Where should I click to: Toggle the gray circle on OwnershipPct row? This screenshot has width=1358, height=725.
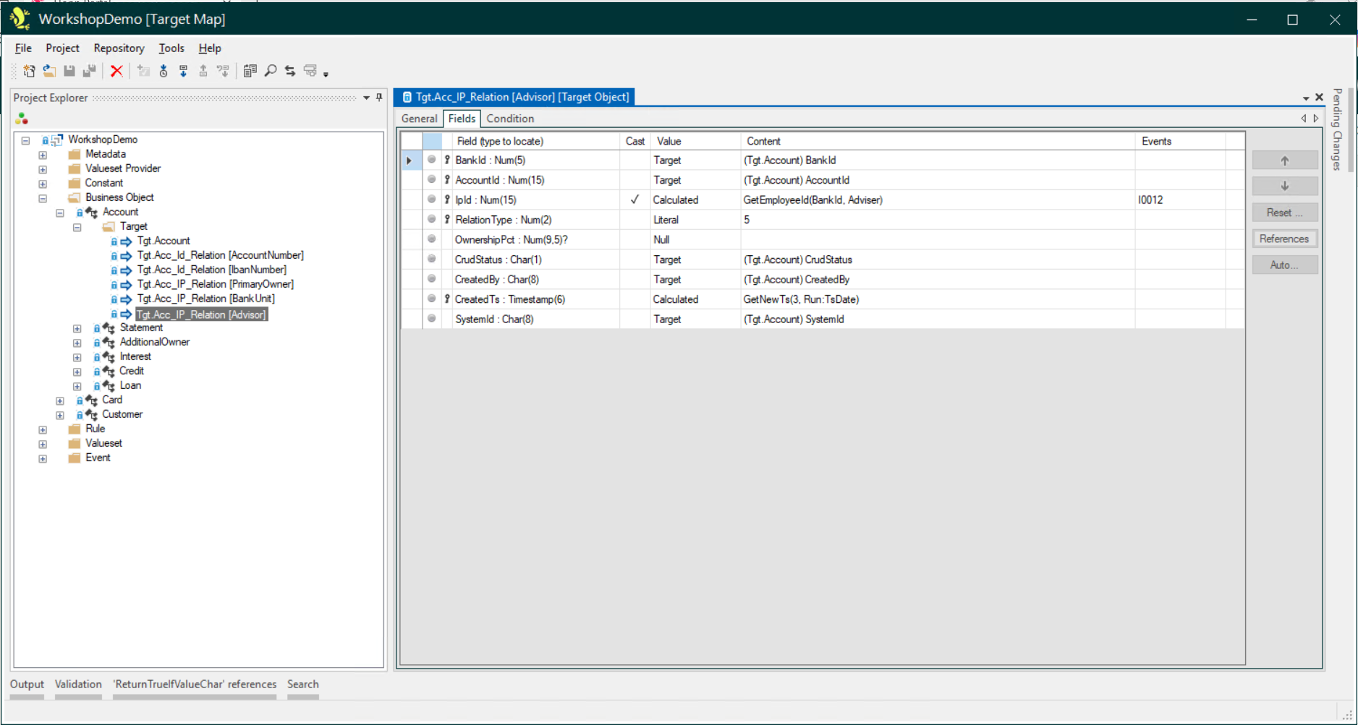(432, 239)
